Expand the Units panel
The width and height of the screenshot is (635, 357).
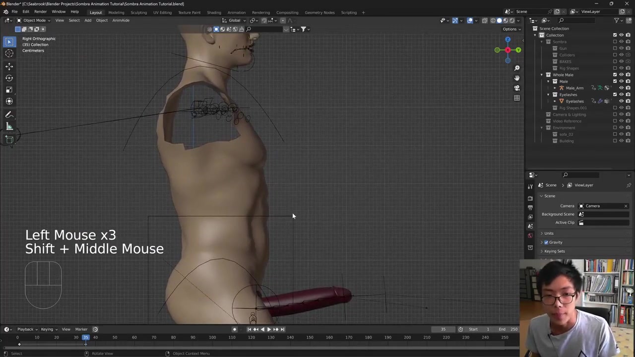pos(549,233)
